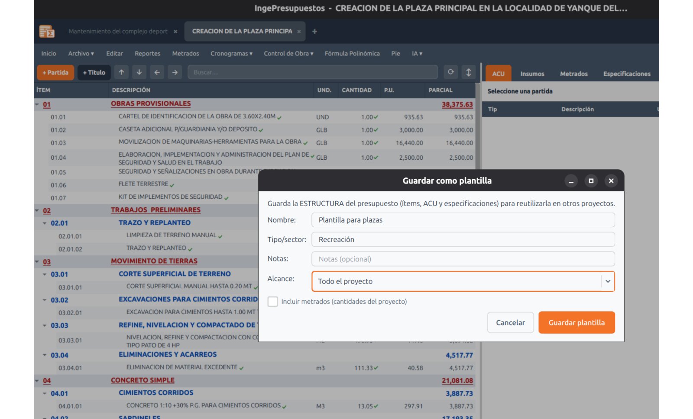Collapse section 03 MOVIMIENTO DE TIERRAS
Image resolution: width=693 pixels, height=419 pixels.
click(37, 262)
